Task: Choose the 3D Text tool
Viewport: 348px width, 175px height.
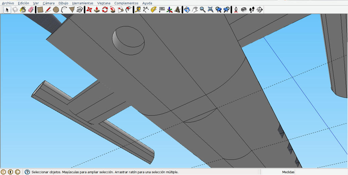Action: pos(177,9)
